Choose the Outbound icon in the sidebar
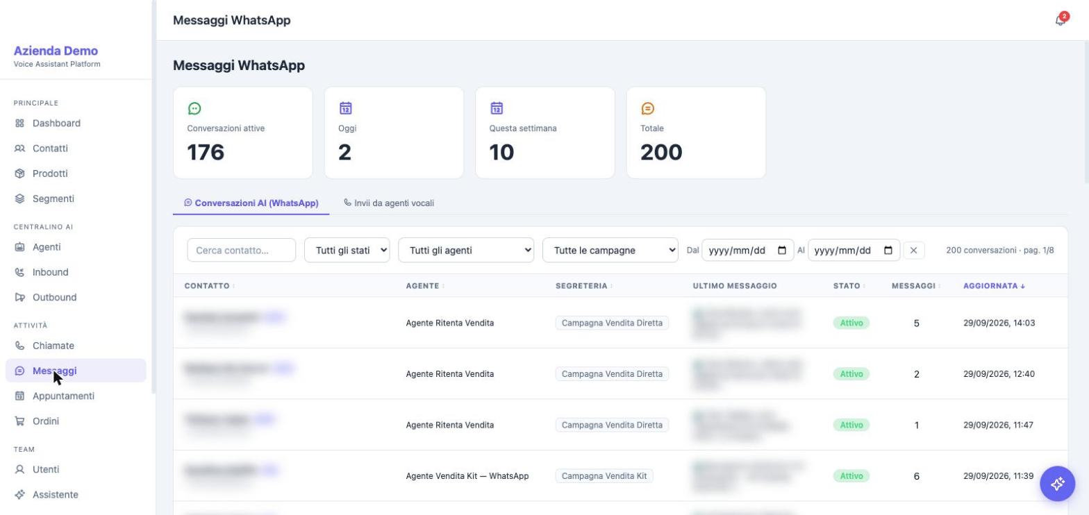 point(19,297)
